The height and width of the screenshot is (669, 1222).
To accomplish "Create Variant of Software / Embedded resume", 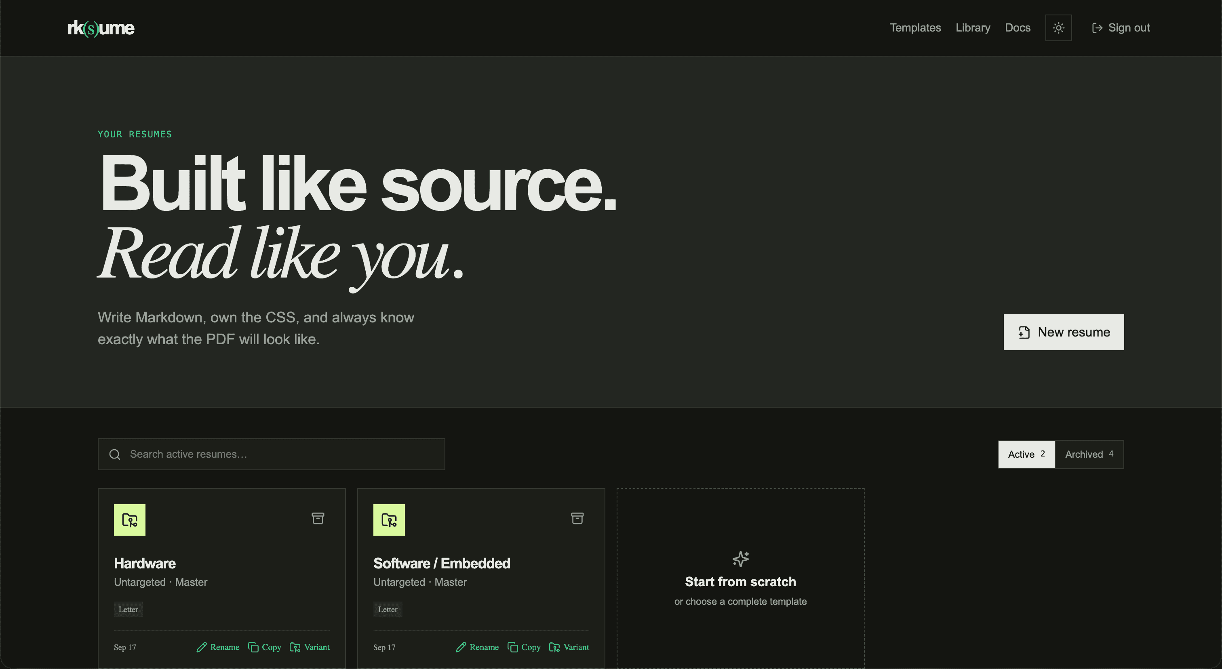I will click(569, 647).
